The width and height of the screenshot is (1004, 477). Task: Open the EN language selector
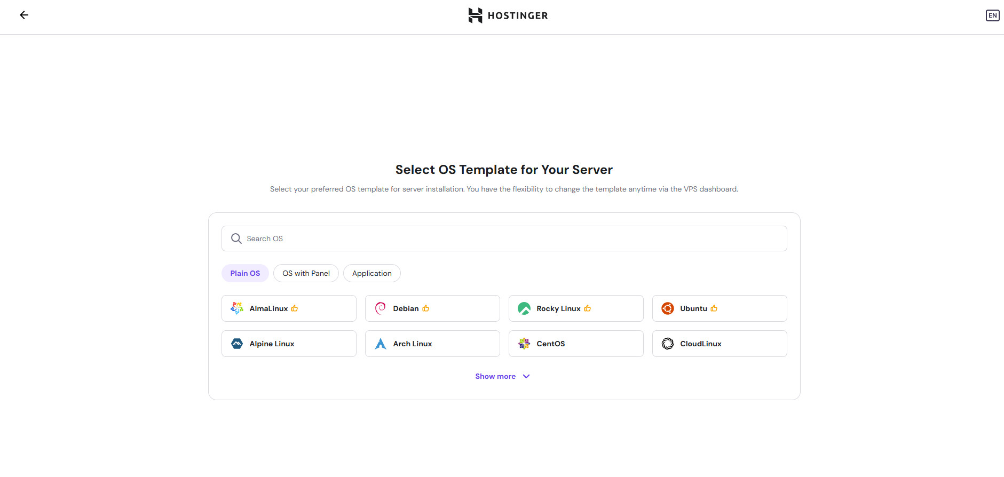click(992, 15)
